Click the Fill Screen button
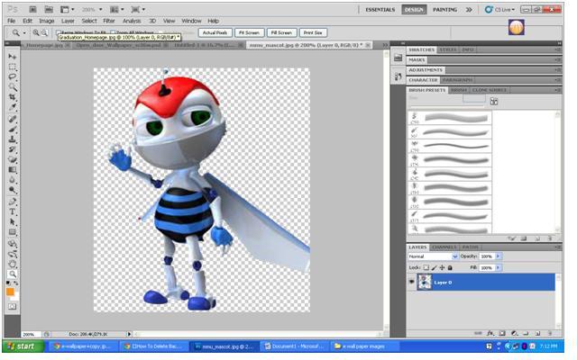The height and width of the screenshot is (360, 577). click(281, 32)
